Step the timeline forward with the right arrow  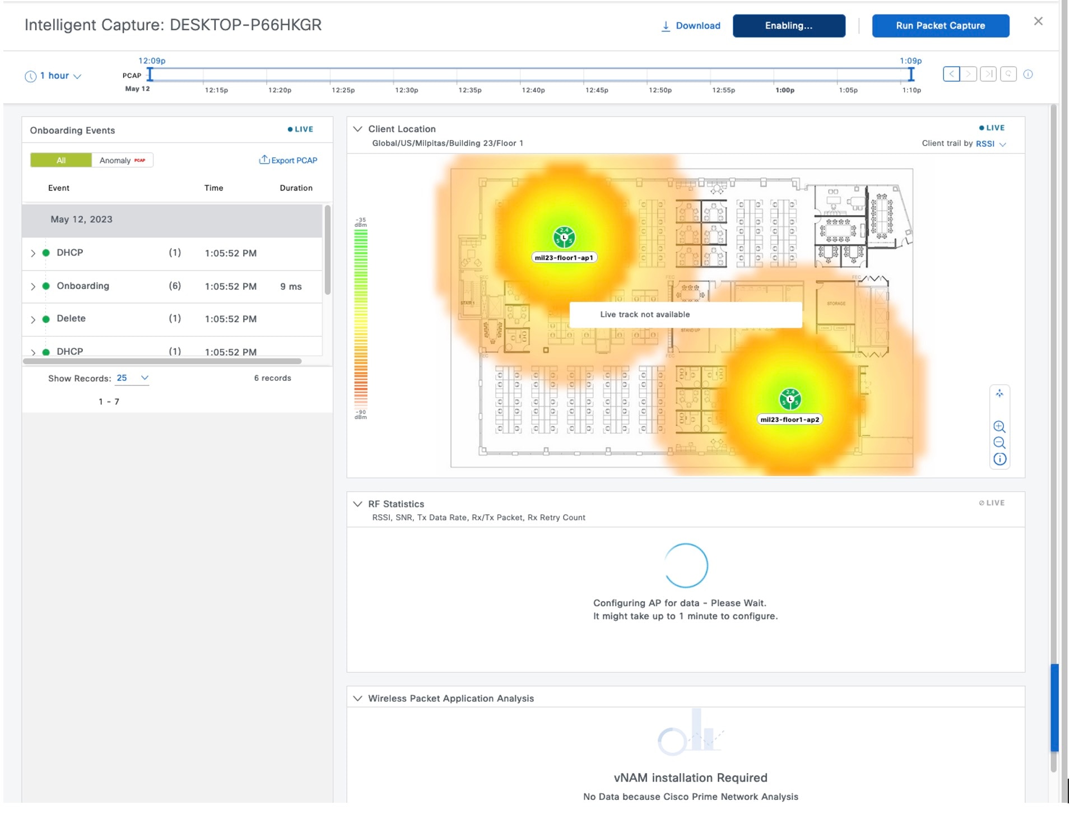coord(969,74)
